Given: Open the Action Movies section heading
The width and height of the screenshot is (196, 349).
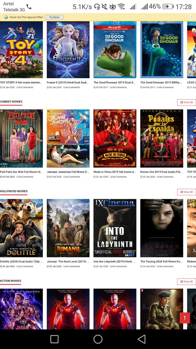Looking at the screenshot, I should click(10, 281).
